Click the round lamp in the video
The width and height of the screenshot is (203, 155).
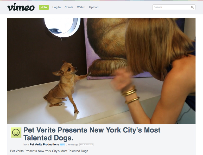(62, 27)
